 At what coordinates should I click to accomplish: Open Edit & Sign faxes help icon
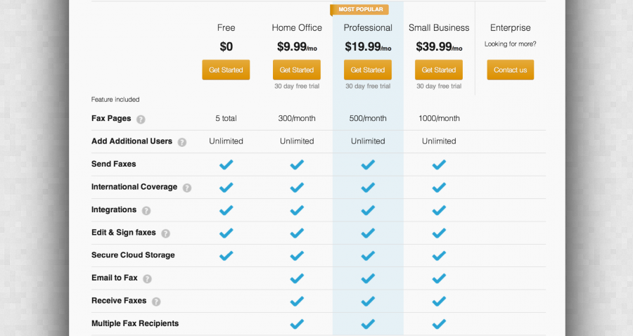(x=165, y=233)
